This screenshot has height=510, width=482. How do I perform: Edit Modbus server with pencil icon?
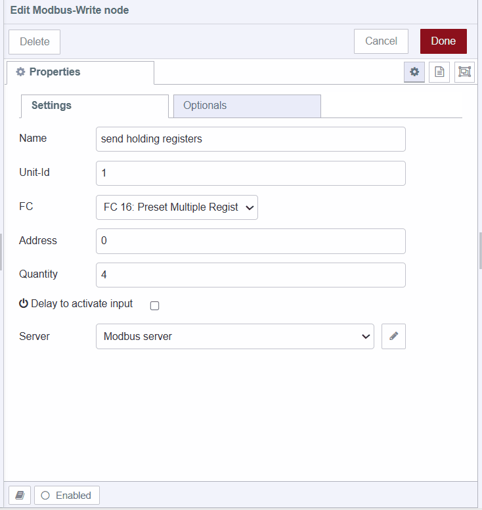point(393,336)
